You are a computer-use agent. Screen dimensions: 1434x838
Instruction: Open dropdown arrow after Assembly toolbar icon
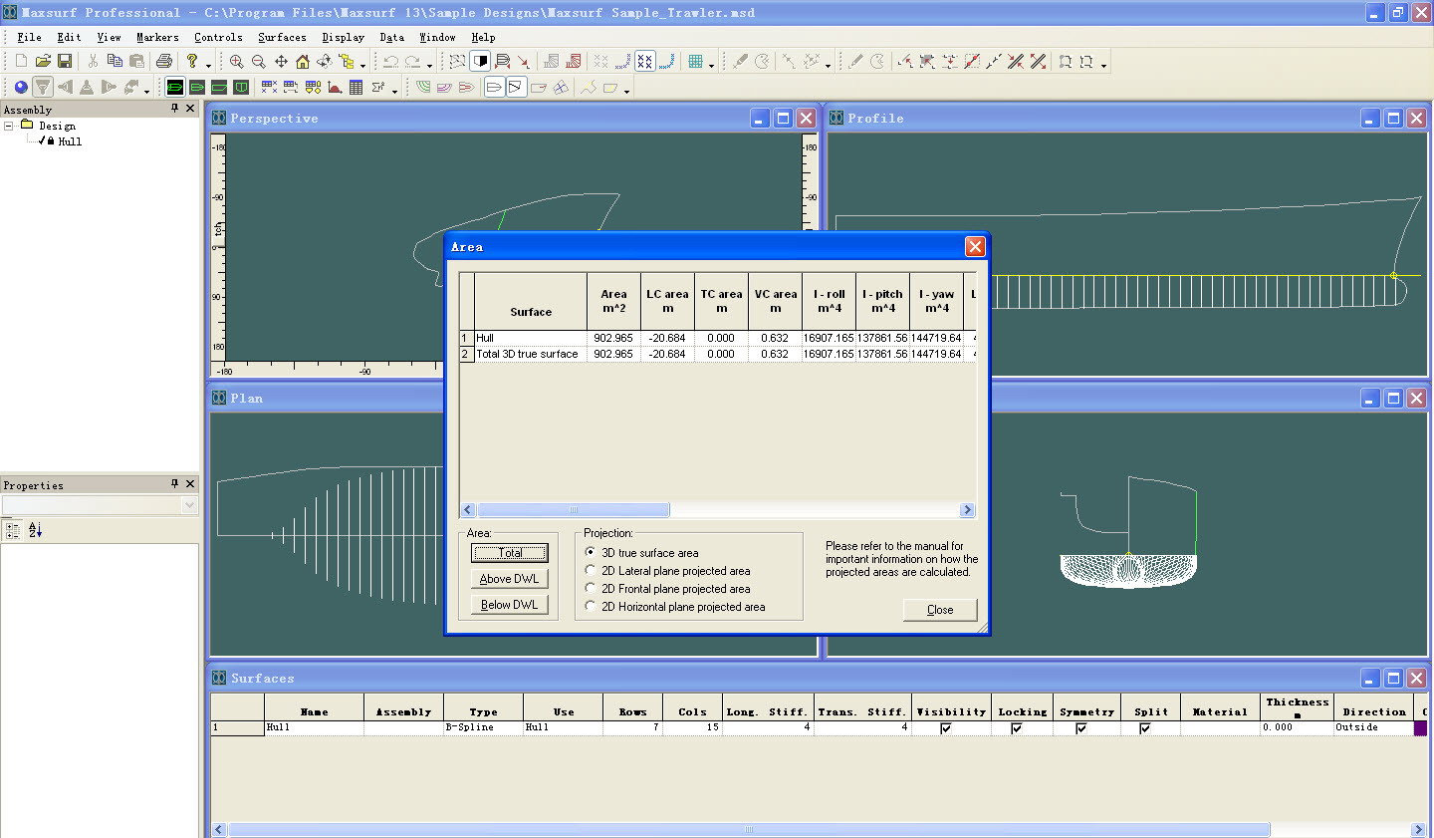(x=363, y=65)
